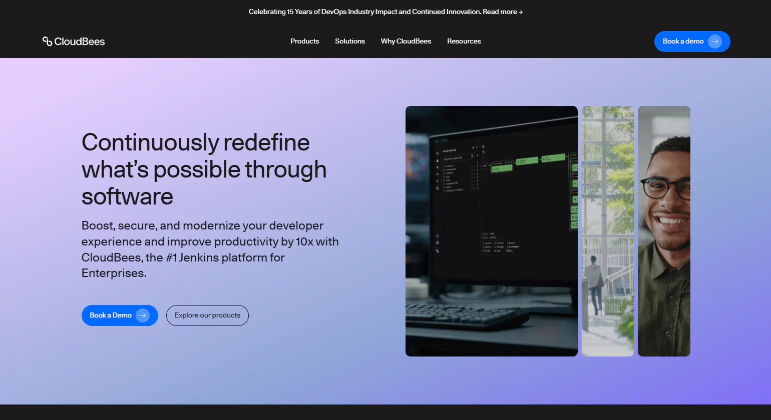
Task: Select the outdoor walkway image panel
Action: [607, 231]
